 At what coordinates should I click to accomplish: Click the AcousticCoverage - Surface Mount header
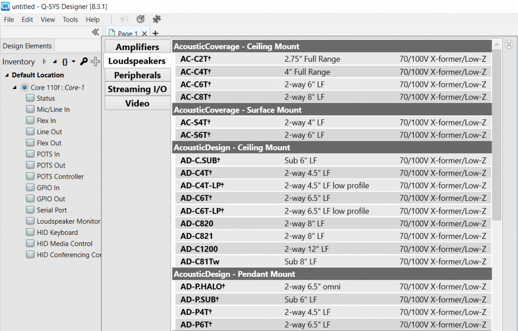tap(332, 110)
